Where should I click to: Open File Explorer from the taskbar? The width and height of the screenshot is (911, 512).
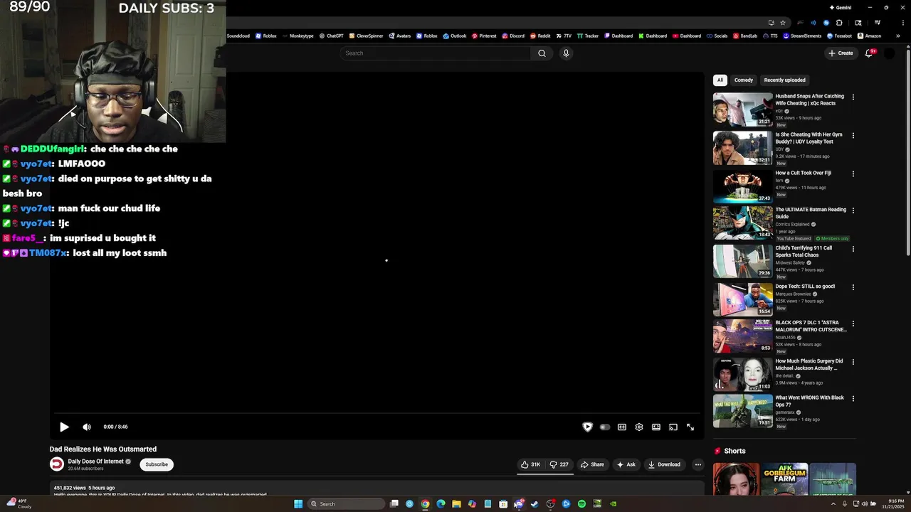coord(456,503)
